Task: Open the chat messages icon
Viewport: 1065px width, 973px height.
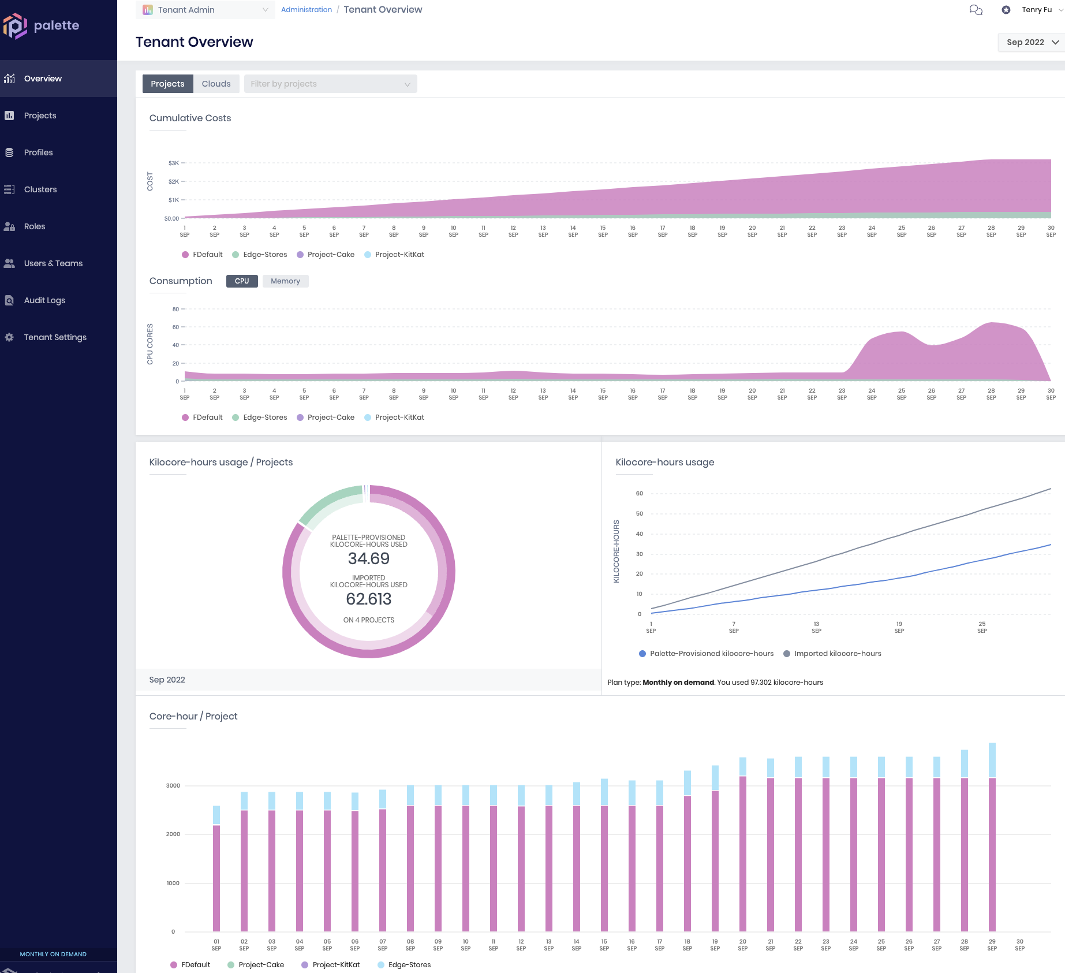Action: pyautogui.click(x=976, y=10)
